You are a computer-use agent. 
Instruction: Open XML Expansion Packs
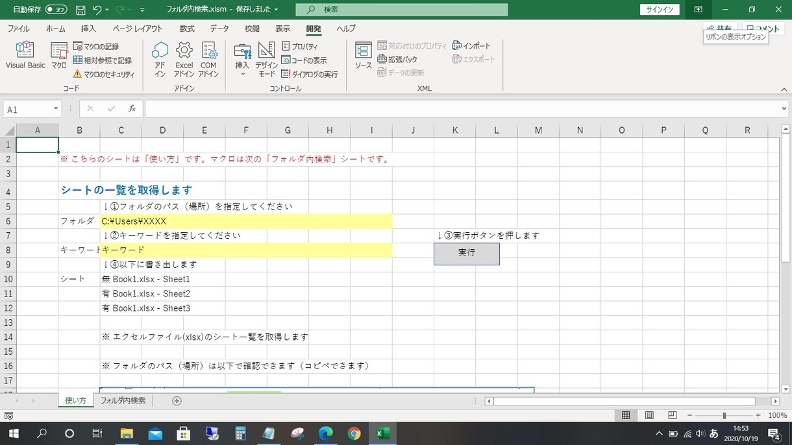click(397, 59)
